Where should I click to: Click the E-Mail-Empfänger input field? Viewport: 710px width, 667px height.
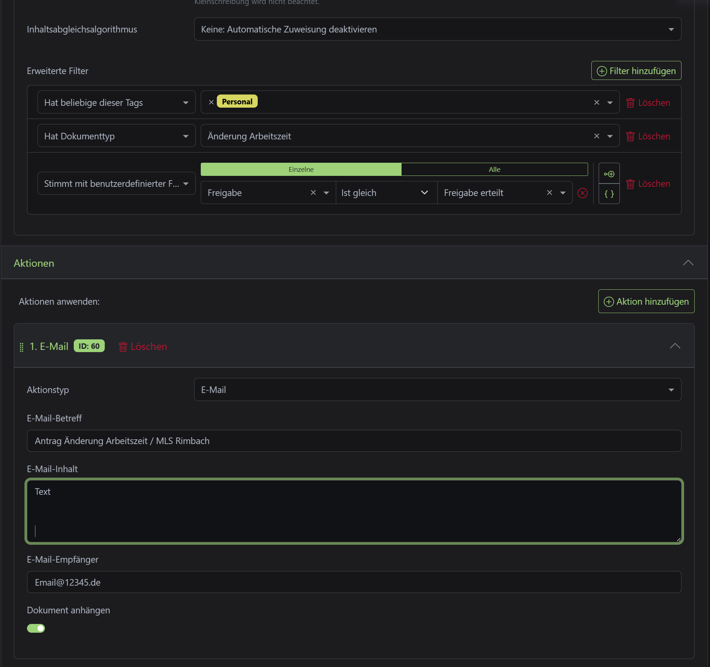[x=353, y=582]
